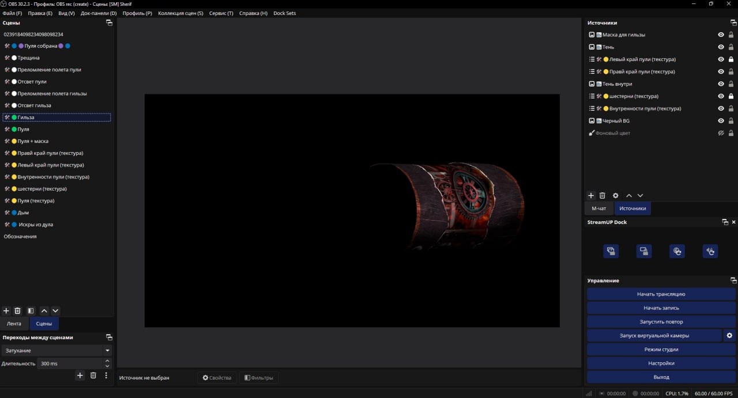Show the Фоновый цвет source

tap(721, 133)
